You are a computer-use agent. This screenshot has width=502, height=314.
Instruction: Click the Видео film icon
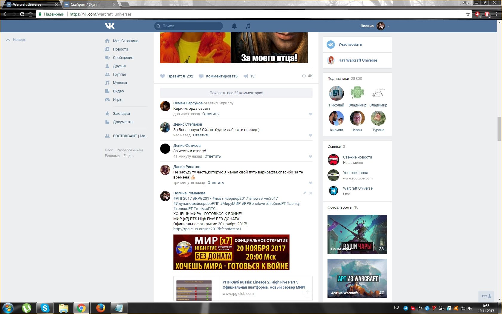107,91
